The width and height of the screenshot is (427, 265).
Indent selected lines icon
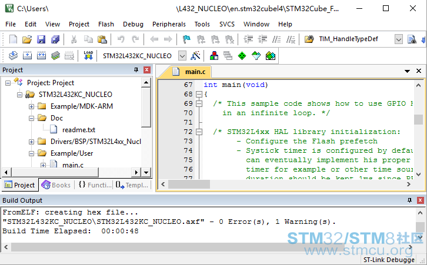[x=248, y=39]
